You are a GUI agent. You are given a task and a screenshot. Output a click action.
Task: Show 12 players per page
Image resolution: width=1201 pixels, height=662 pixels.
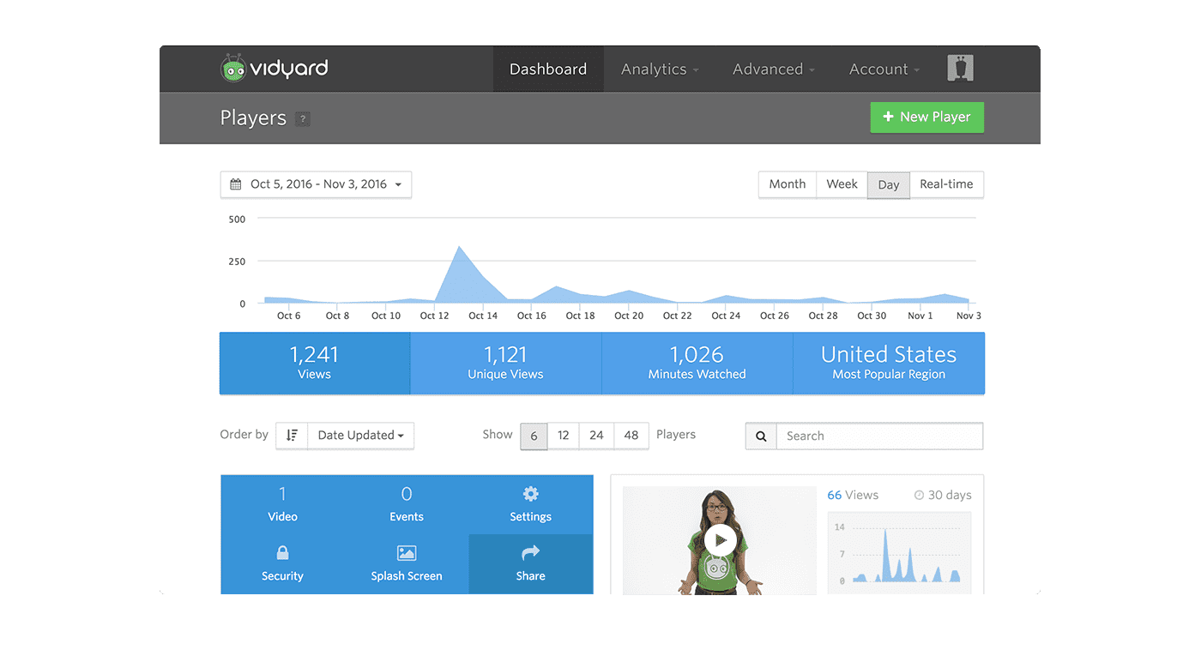[x=563, y=436]
